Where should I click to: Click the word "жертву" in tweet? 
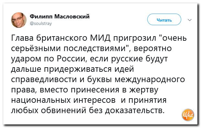(144, 90)
